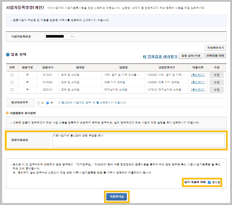
Task: Click the 업종 입력/수정 button
Action: point(190,56)
